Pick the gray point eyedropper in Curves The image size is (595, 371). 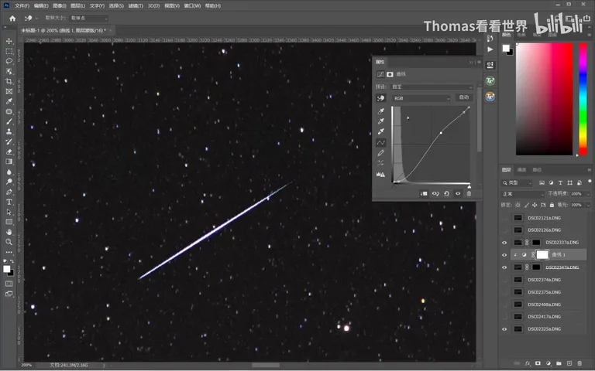click(380, 121)
